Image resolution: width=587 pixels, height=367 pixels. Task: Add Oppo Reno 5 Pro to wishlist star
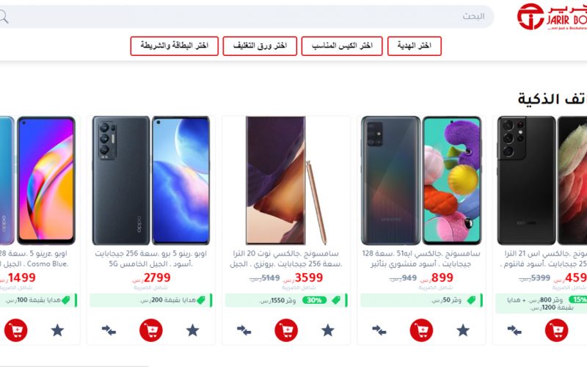click(192, 330)
